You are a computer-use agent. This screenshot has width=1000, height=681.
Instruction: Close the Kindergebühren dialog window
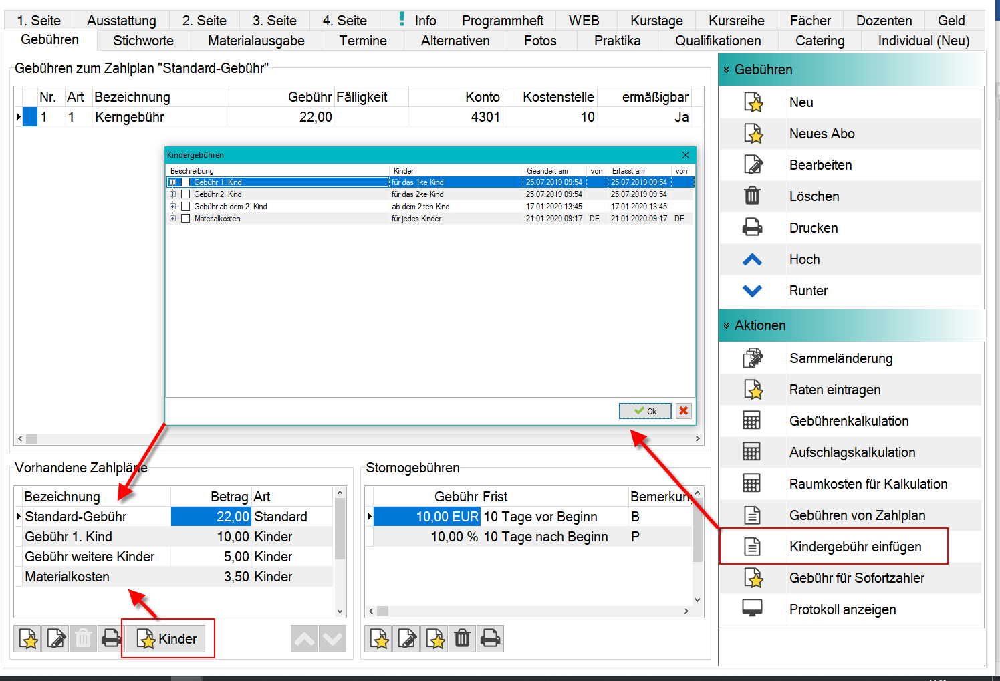click(x=686, y=155)
